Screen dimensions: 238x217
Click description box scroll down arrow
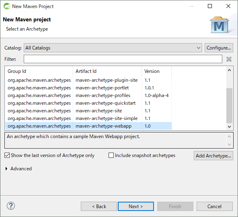(x=229, y=145)
